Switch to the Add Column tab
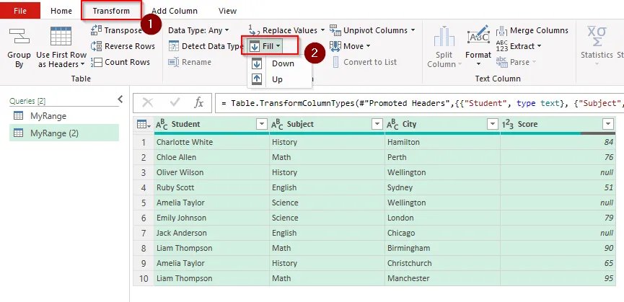Screen dimensions: 624x302 [175, 11]
